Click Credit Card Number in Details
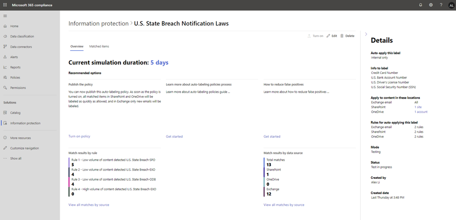Screen dimensions: 456x220 click(384, 73)
